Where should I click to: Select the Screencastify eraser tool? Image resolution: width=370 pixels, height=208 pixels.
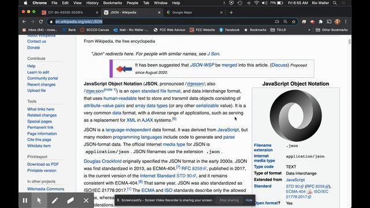coord(71,200)
